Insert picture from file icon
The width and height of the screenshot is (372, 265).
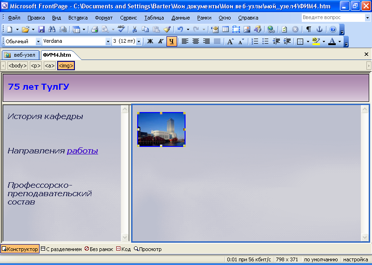click(x=247, y=29)
